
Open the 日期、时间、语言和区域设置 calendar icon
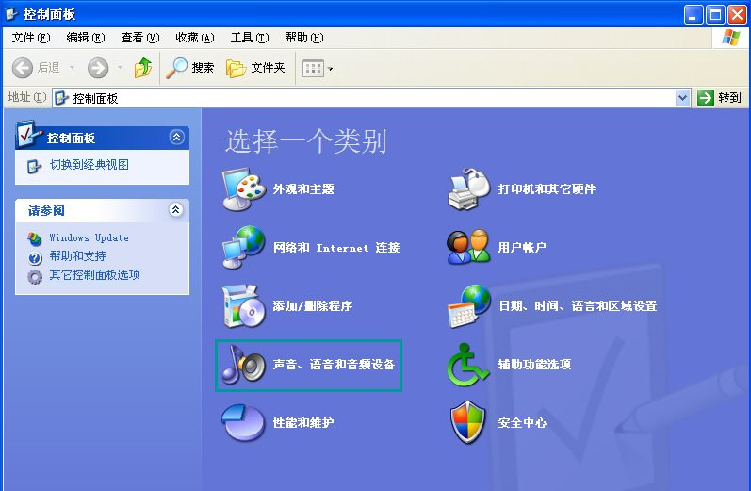469,306
